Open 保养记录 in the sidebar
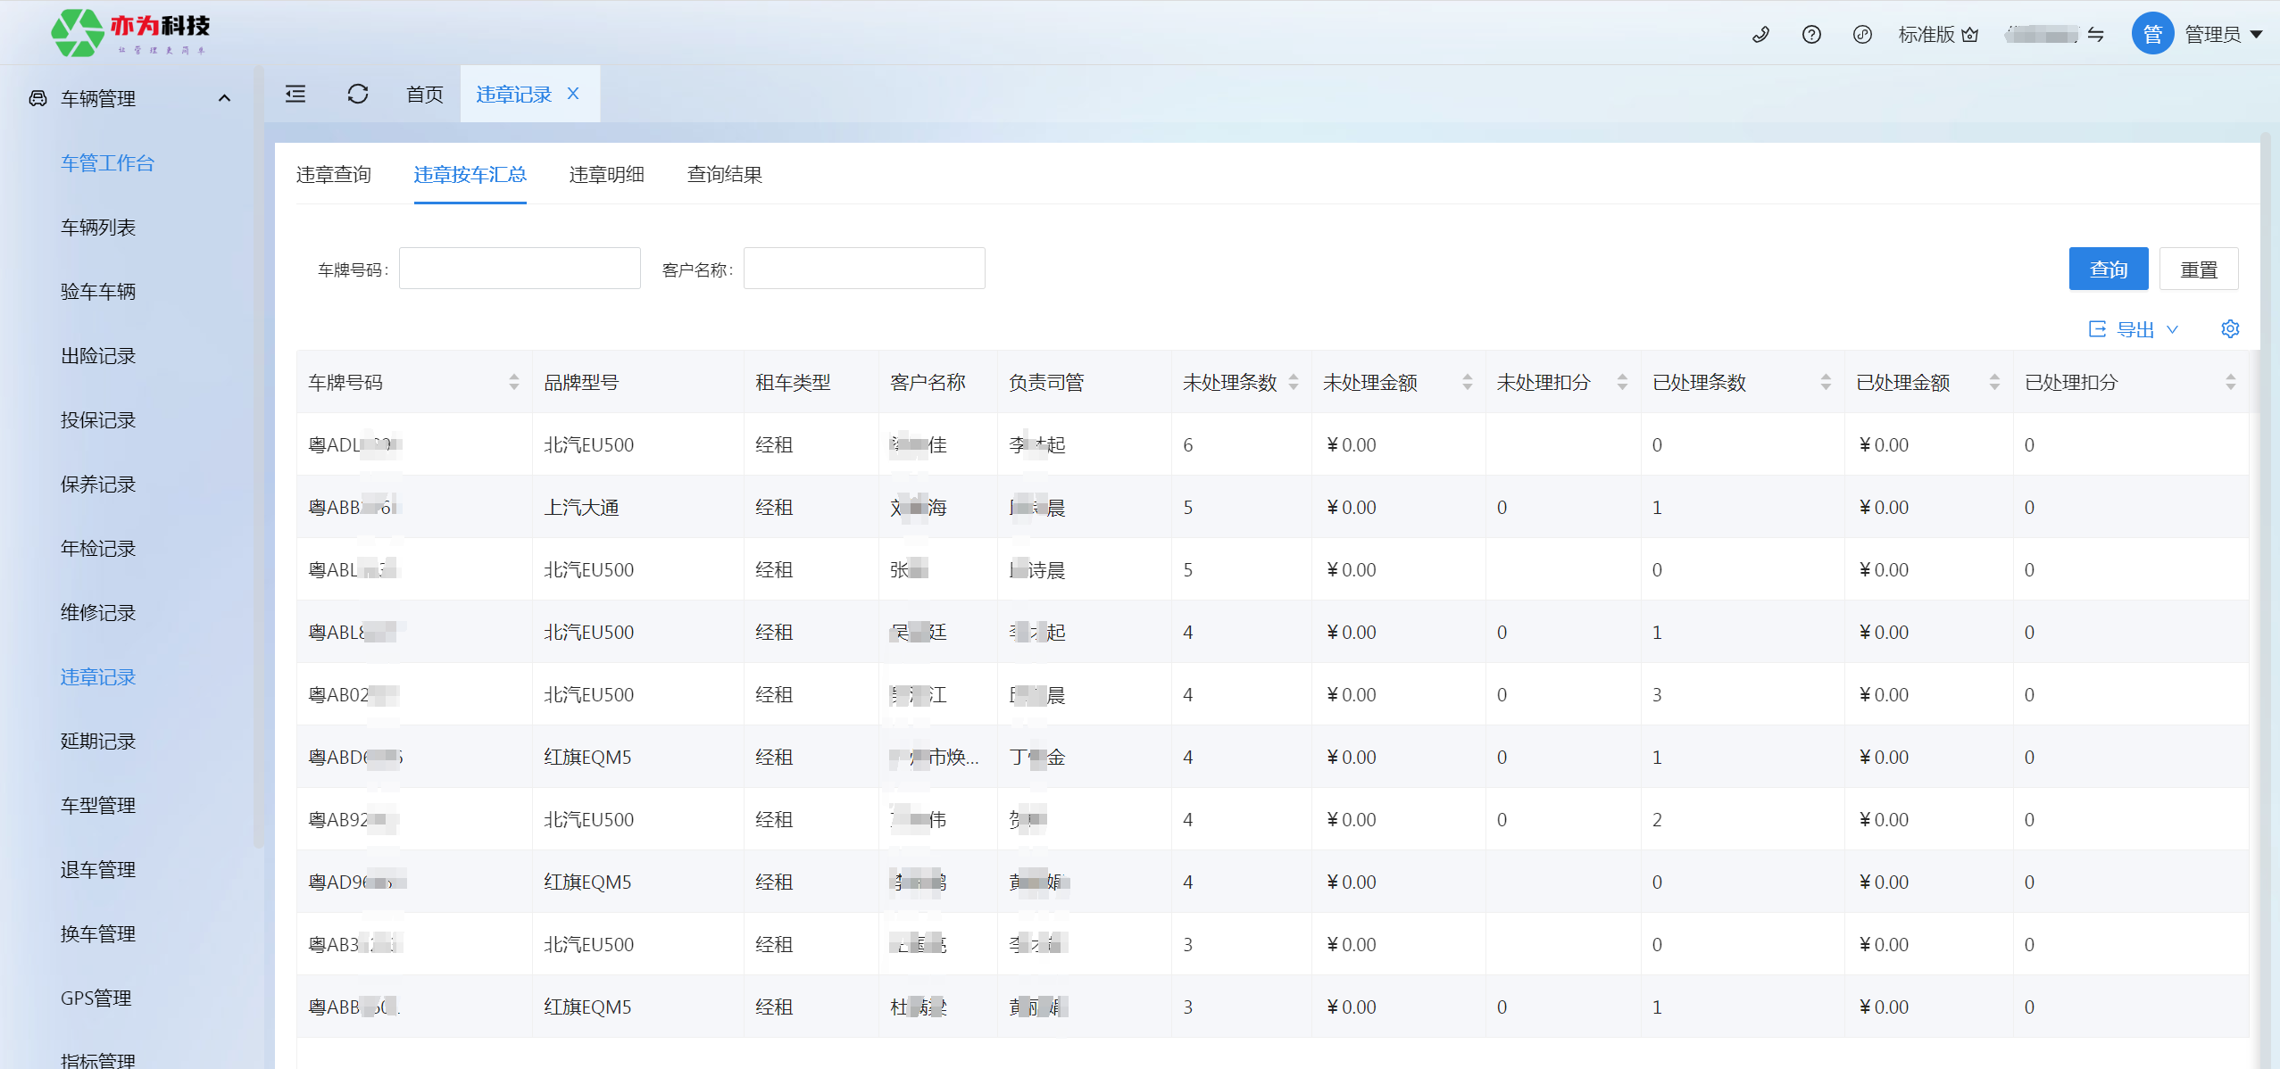Screen dimensions: 2280x1069 coord(98,485)
